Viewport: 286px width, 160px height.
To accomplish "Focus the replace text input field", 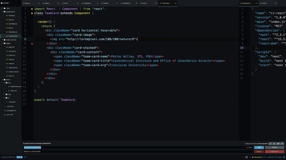I will [138, 152].
